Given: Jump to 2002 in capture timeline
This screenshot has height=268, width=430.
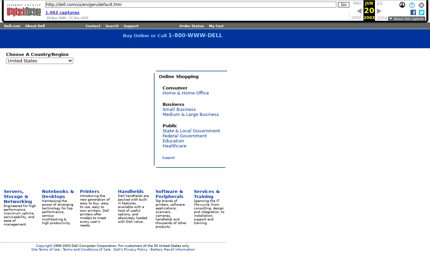Looking at the screenshot, I should [x=356, y=18].
